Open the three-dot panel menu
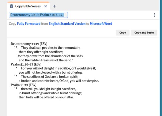162x116 pixels. 154,15
